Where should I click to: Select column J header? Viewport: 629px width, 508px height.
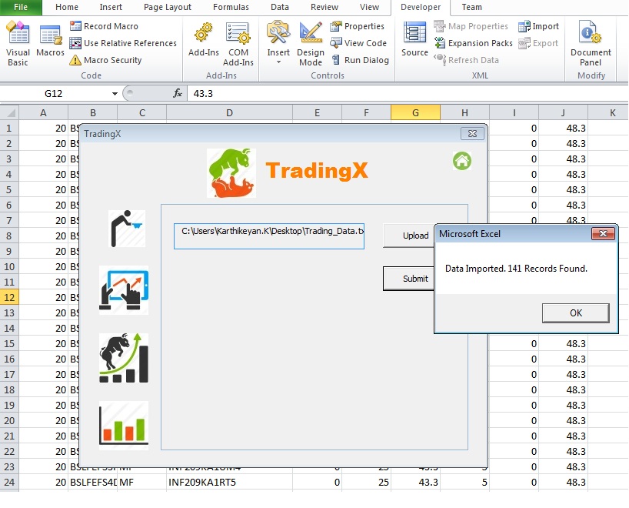click(x=563, y=113)
